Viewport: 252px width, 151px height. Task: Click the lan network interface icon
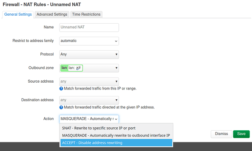click(78, 68)
